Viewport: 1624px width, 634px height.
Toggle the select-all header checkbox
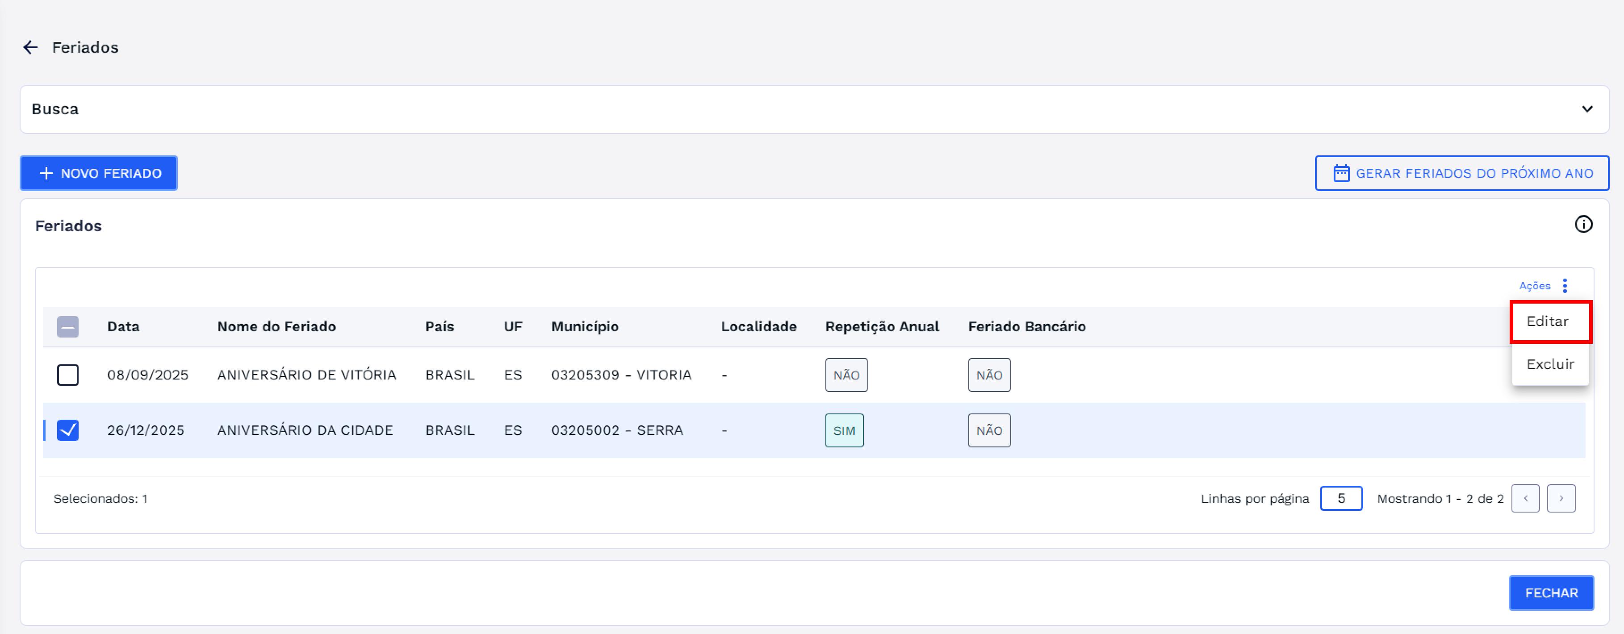(x=67, y=326)
